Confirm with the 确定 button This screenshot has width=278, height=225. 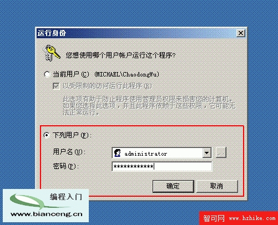pyautogui.click(x=173, y=186)
